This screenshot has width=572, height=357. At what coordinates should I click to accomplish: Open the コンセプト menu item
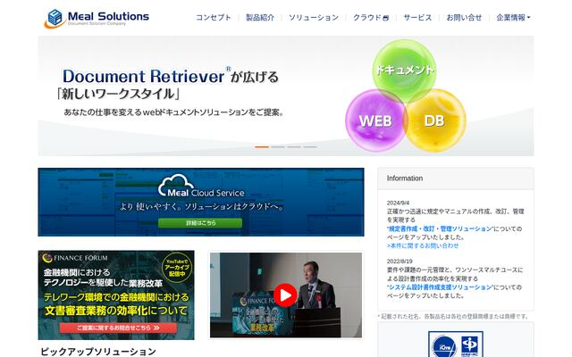click(214, 18)
